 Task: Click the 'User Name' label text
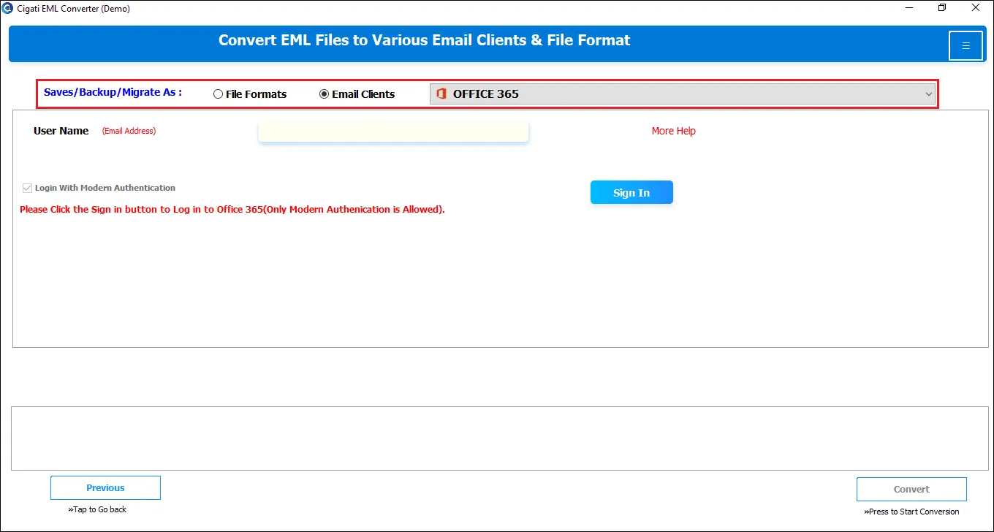pos(61,131)
